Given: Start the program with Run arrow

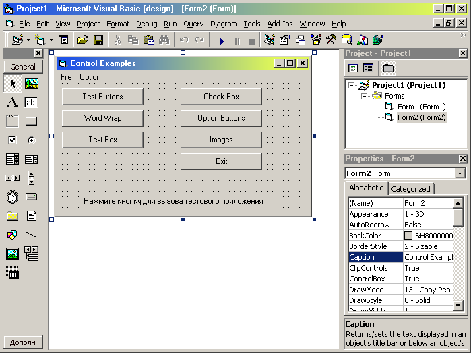Looking at the screenshot, I should 222,40.
